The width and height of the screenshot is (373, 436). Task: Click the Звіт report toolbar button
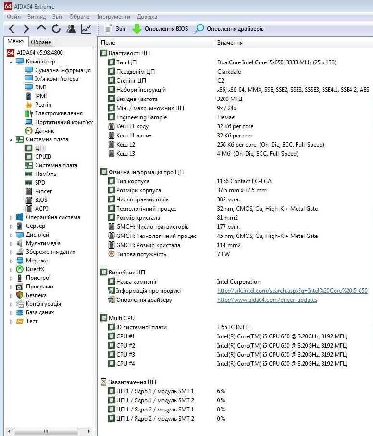point(115,29)
